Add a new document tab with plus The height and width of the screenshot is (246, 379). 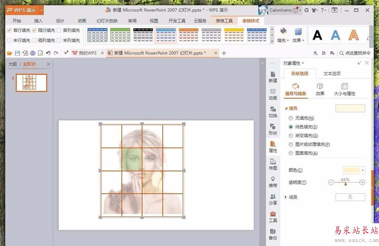224,53
